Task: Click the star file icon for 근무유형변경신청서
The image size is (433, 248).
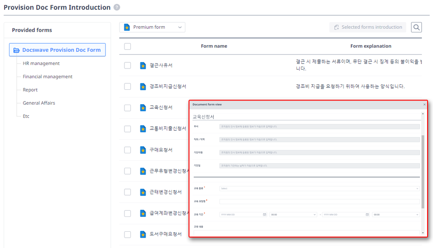Action: (x=143, y=171)
